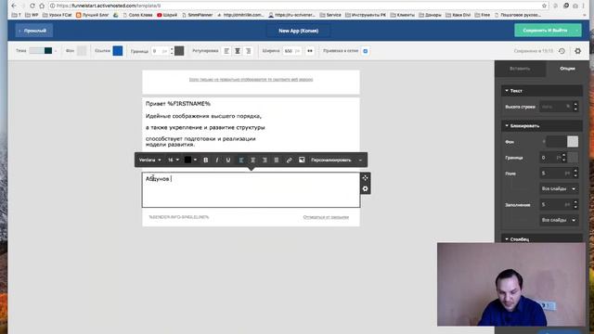594x334 pixels.
Task: Pick the background Фон swatch in top bar
Action: 82,51
